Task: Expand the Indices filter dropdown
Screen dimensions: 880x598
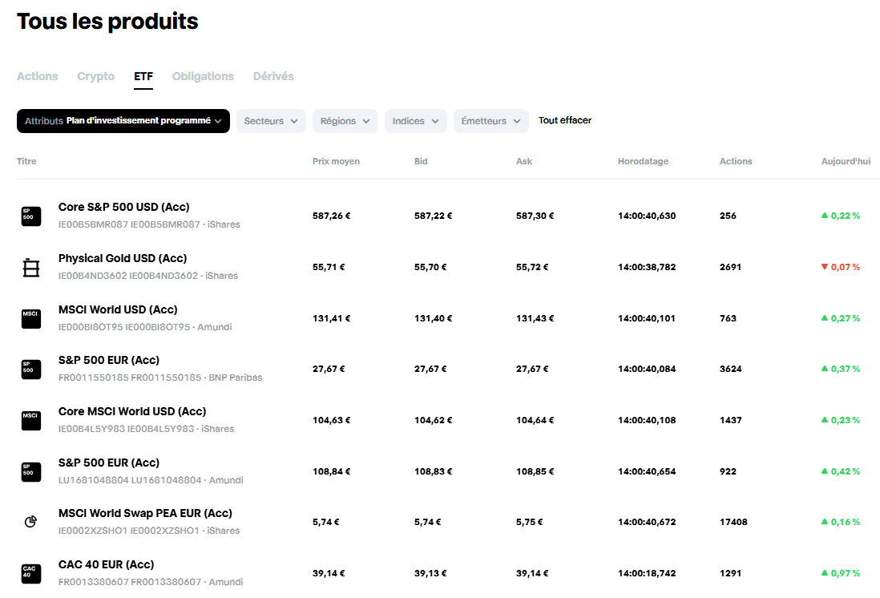Action: 415,121
